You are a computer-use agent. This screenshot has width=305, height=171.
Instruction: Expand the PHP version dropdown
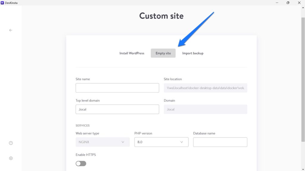161,142
